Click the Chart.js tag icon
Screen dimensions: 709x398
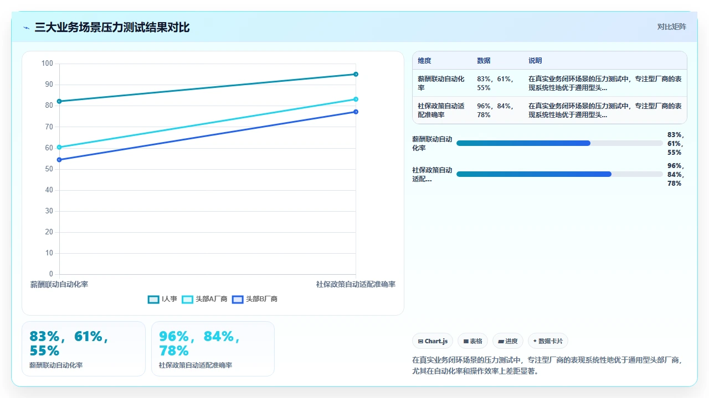coord(420,342)
